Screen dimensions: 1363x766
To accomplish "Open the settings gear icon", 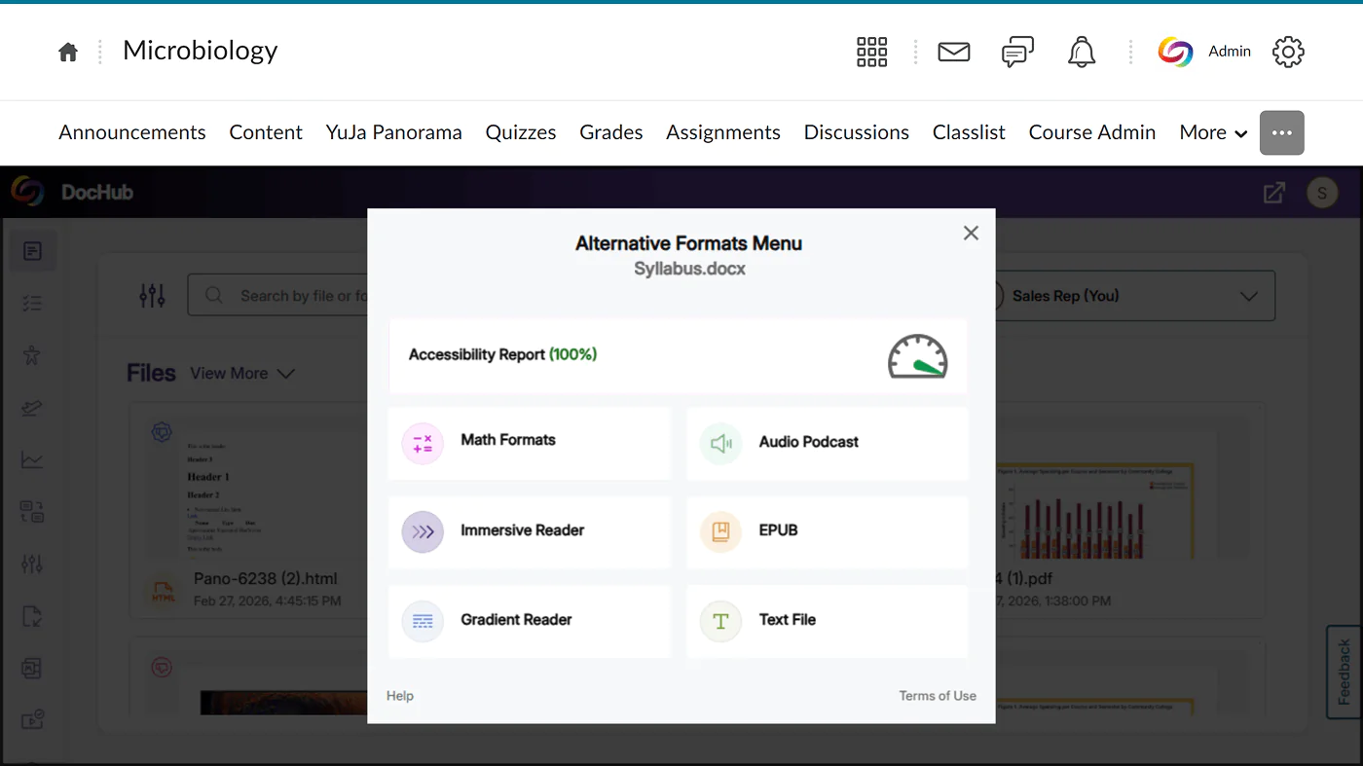I will click(x=1288, y=52).
